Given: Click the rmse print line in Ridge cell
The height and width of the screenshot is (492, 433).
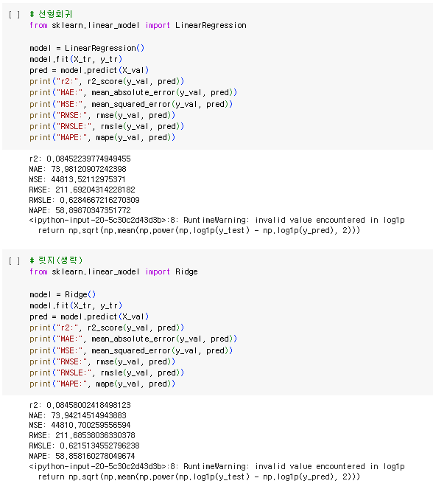Looking at the screenshot, I should (x=102, y=361).
